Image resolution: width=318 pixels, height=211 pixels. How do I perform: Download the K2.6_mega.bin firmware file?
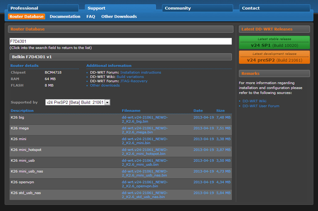coord(145,130)
